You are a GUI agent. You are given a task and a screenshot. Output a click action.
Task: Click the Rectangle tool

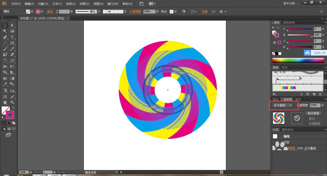12,43
